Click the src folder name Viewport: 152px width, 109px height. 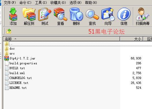tap(12, 53)
